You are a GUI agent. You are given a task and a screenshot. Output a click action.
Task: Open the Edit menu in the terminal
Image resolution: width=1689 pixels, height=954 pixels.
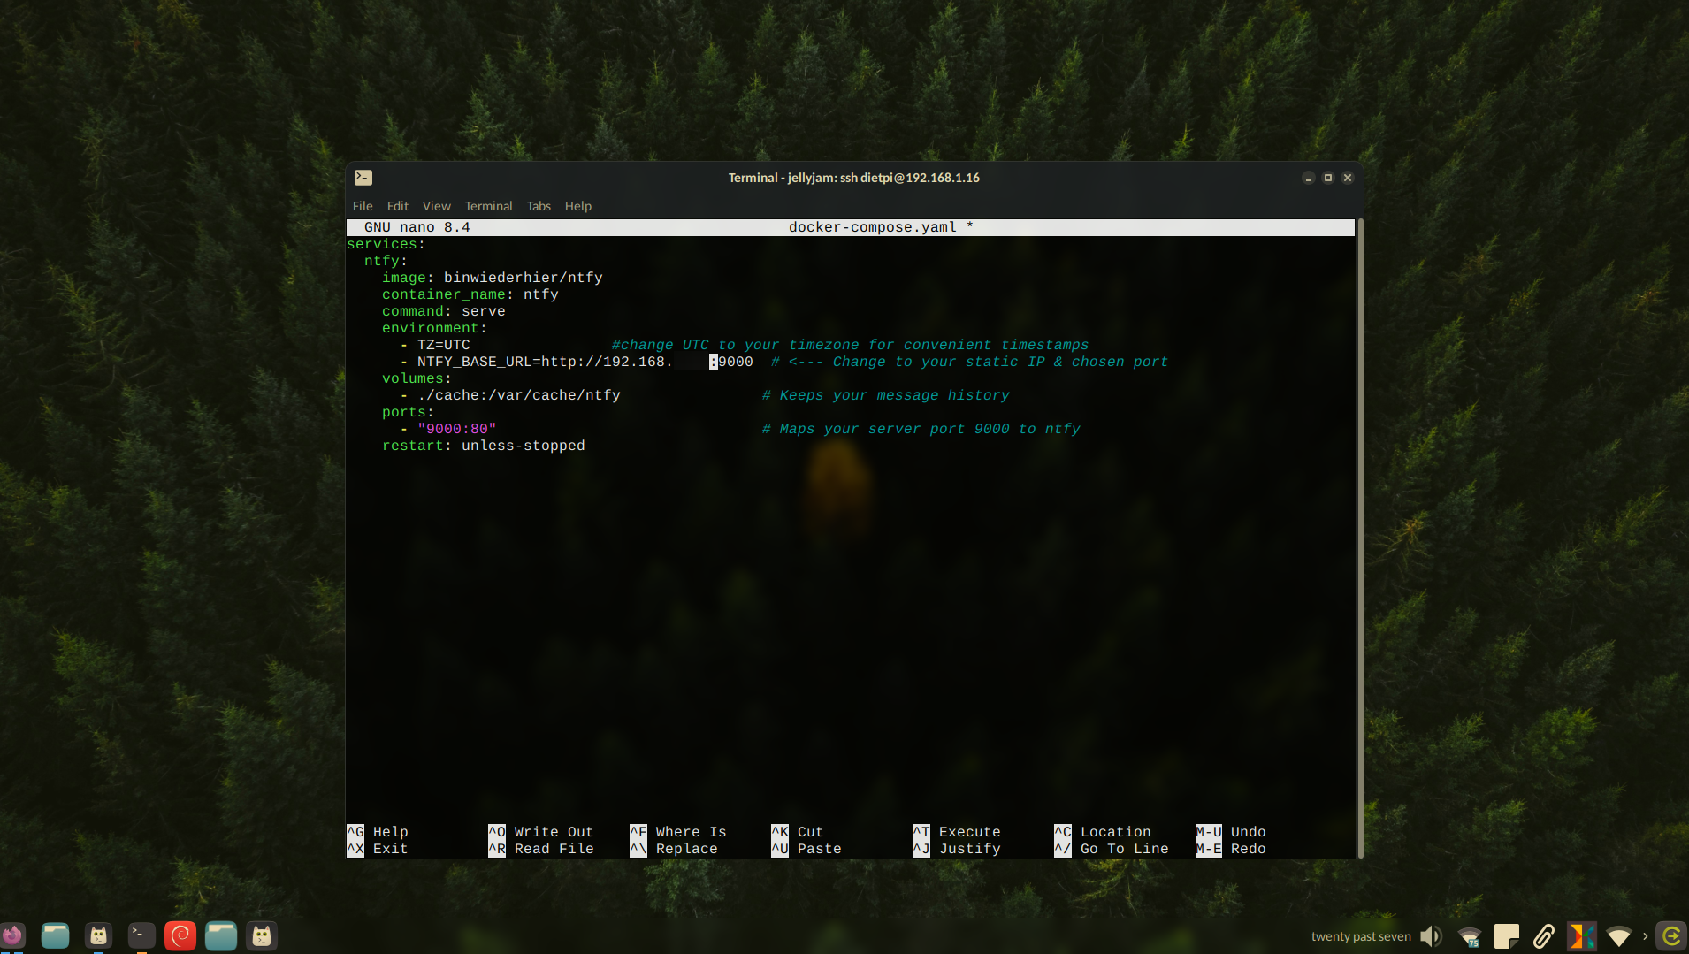pyautogui.click(x=398, y=206)
